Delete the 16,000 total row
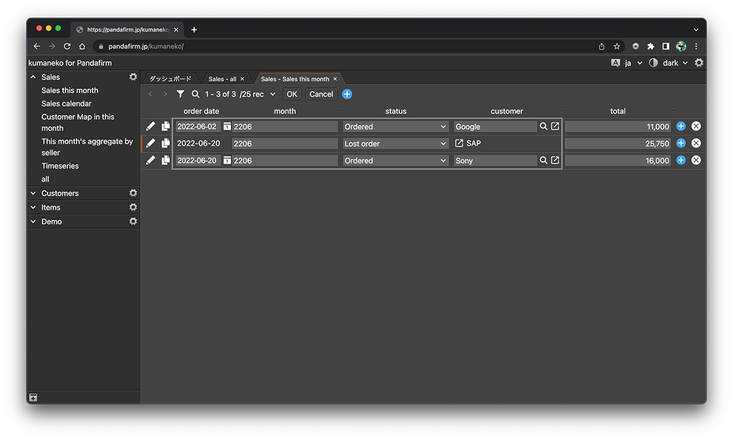733x439 pixels. click(x=696, y=161)
